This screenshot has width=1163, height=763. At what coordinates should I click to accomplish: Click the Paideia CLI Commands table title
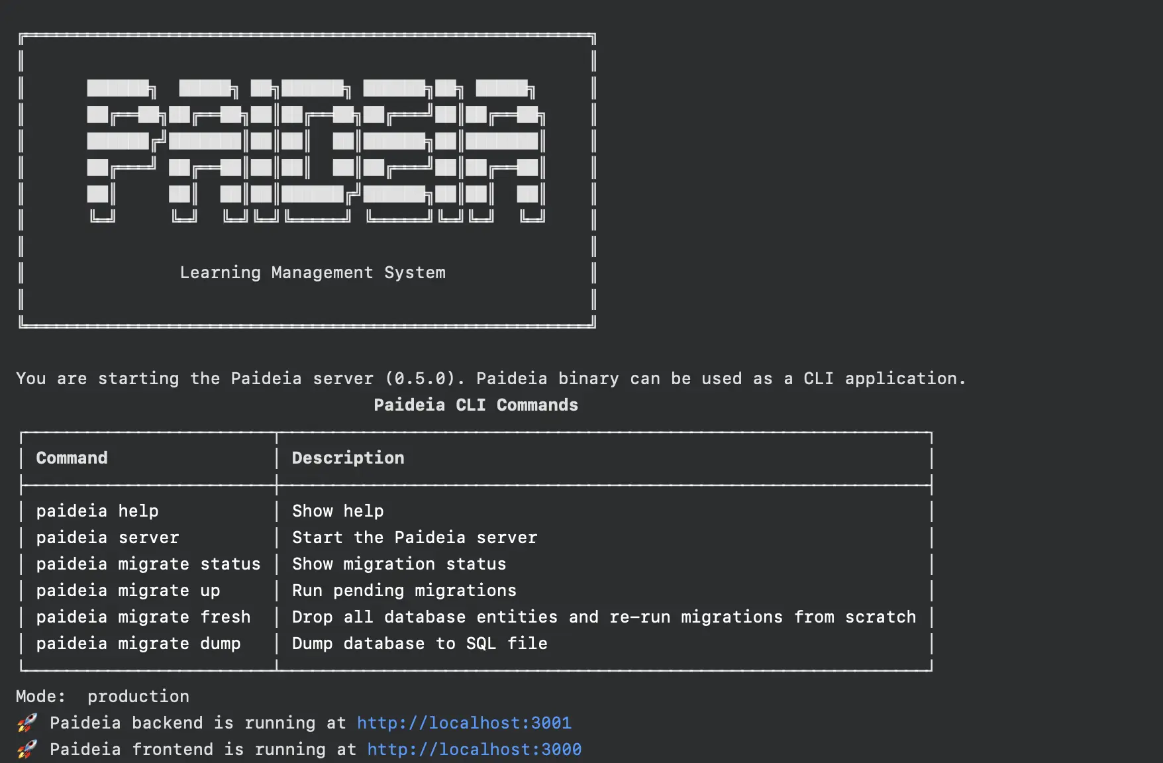(476, 405)
